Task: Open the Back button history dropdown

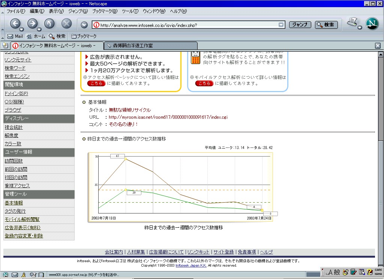Action: [22, 29]
